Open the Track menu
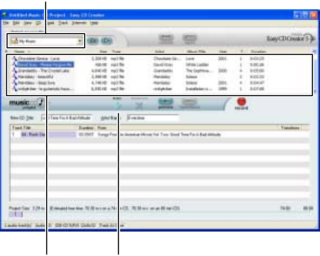 (x=62, y=23)
